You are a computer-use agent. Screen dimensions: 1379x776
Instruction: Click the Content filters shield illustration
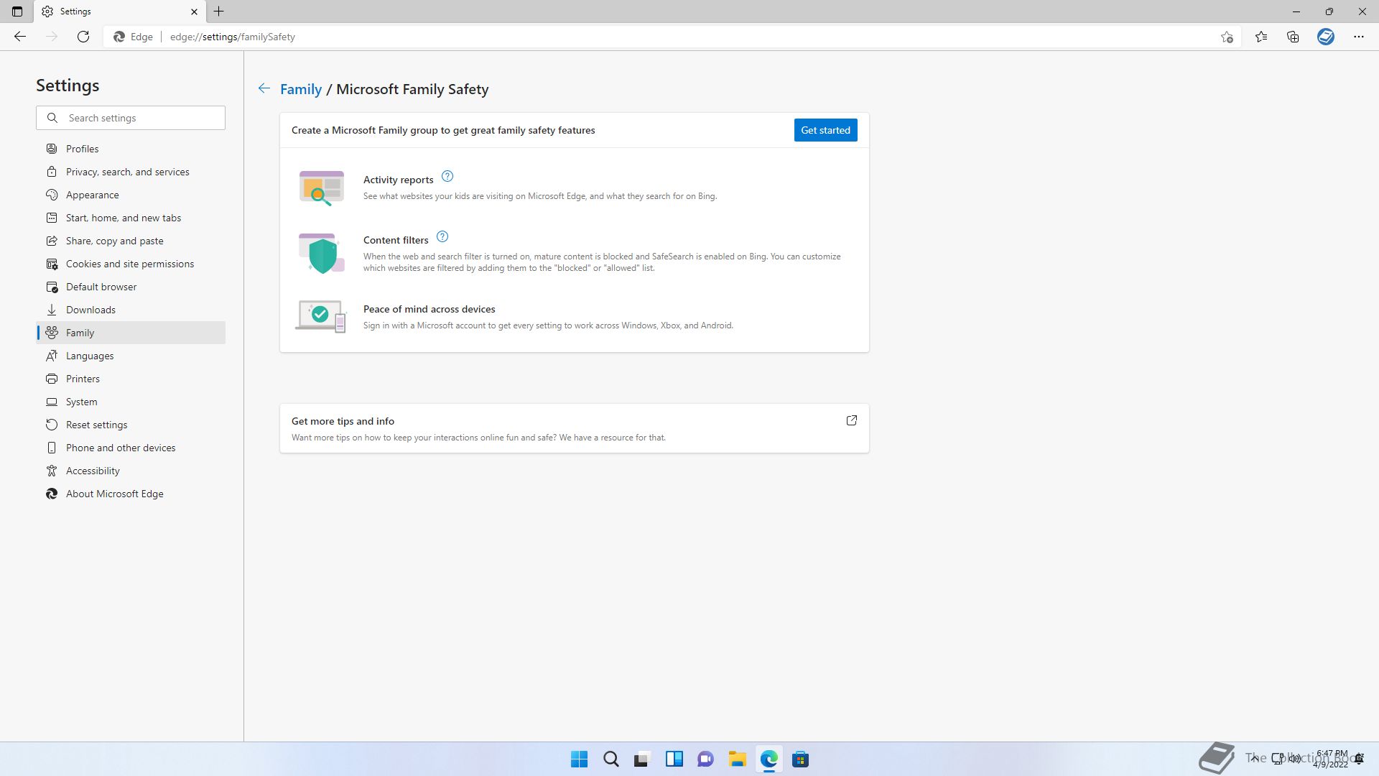click(x=322, y=254)
